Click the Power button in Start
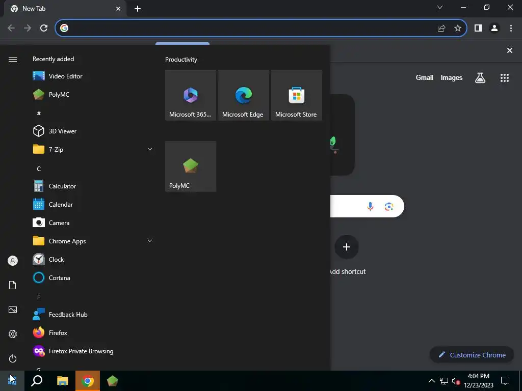522x391 pixels. [x=13, y=358]
